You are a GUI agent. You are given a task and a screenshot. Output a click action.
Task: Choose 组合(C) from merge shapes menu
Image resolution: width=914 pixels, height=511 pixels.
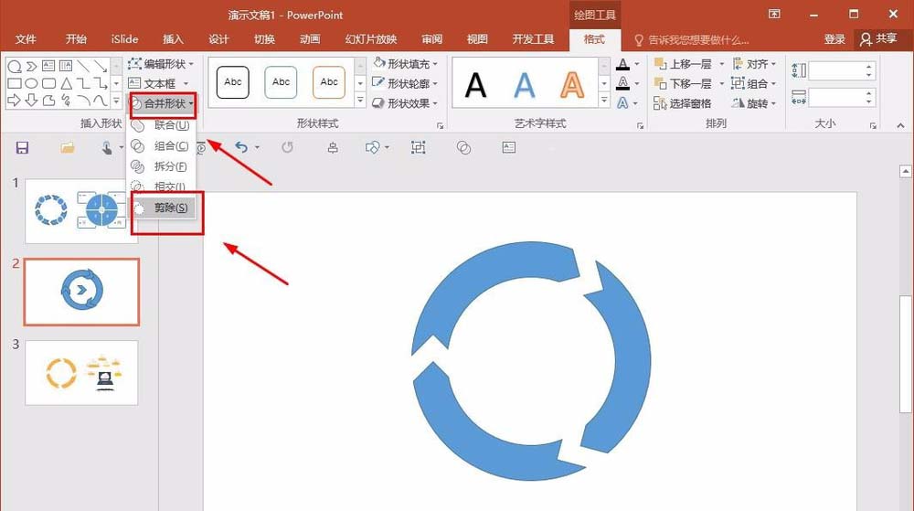click(x=162, y=145)
